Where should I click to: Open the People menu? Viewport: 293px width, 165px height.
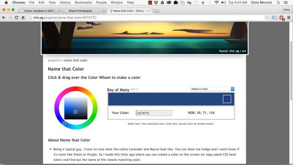(101, 2)
